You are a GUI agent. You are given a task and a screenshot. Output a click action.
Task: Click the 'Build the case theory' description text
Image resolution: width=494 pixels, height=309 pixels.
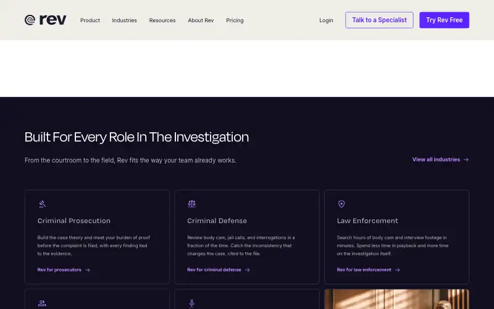pyautogui.click(x=94, y=245)
